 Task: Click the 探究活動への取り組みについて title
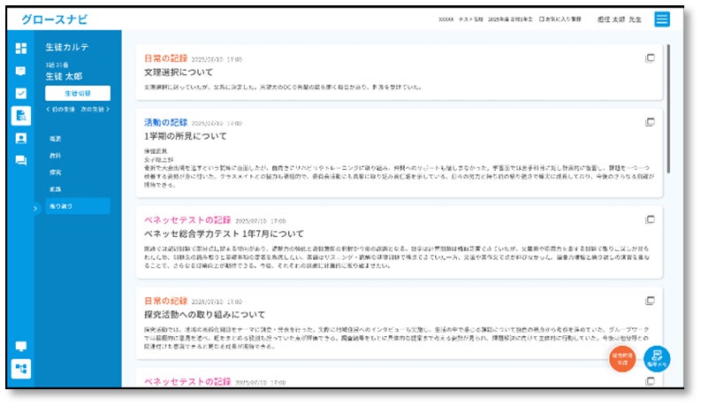coord(205,315)
